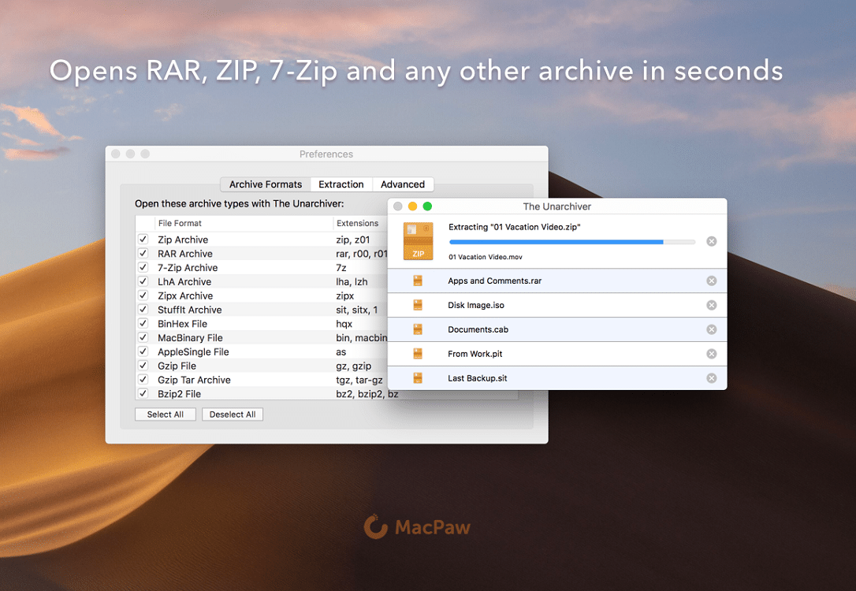
Task: Remove Apps and Comments.rar from the queue
Action: point(712,281)
